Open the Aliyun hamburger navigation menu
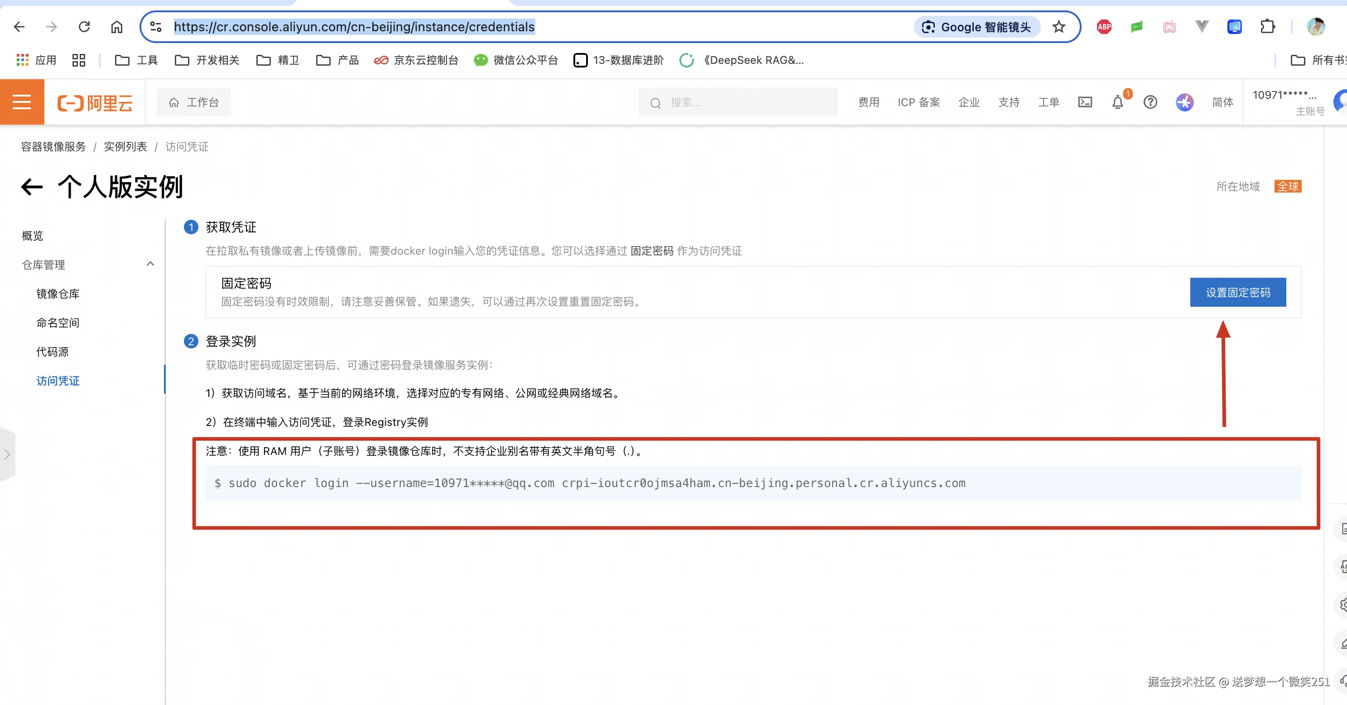Screen dimensions: 1347x705 click(21, 102)
